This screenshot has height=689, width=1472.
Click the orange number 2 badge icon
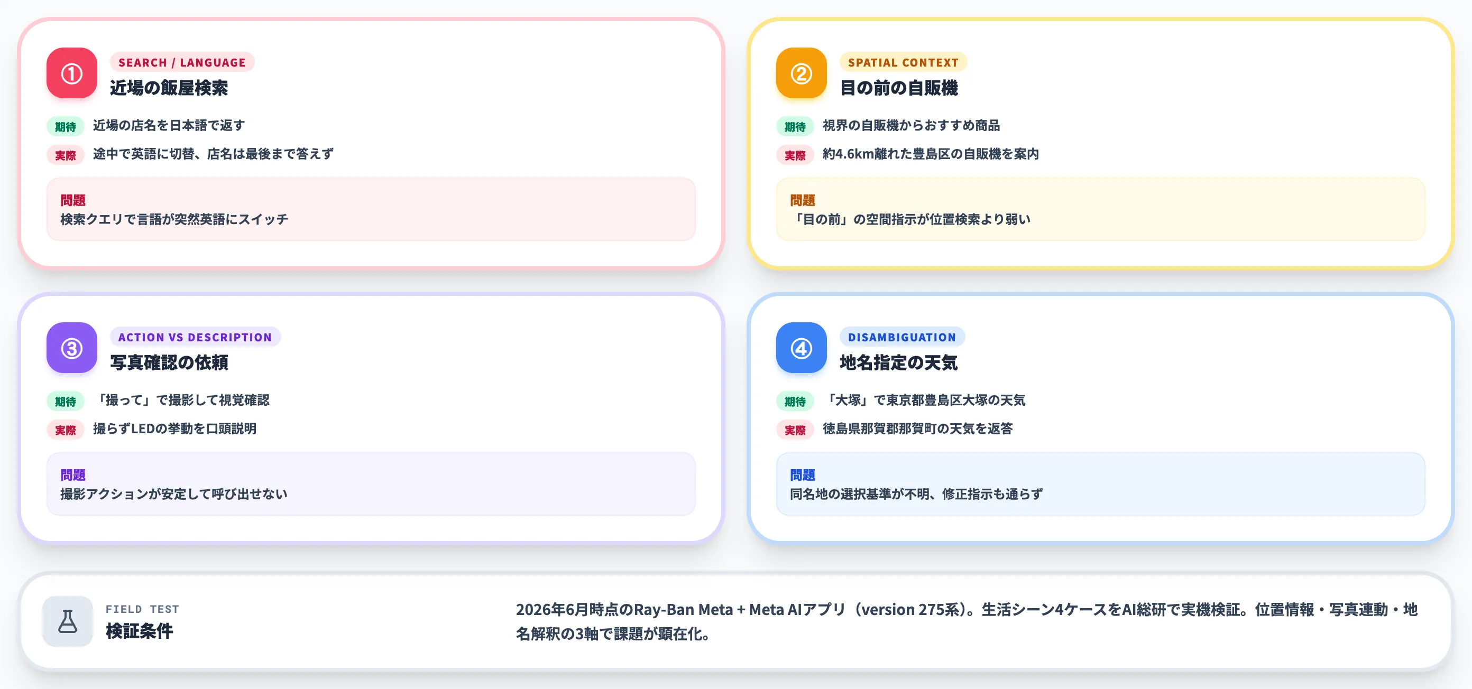[801, 73]
